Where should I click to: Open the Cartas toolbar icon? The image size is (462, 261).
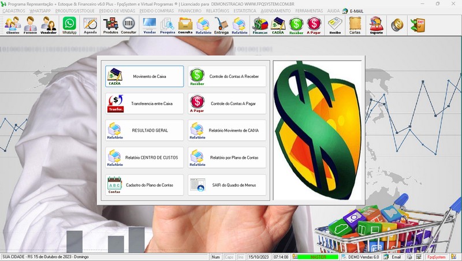pos(355,25)
